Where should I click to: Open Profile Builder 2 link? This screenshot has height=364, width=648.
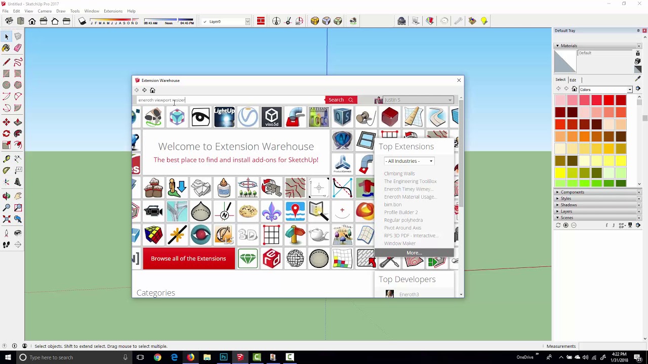401,212
